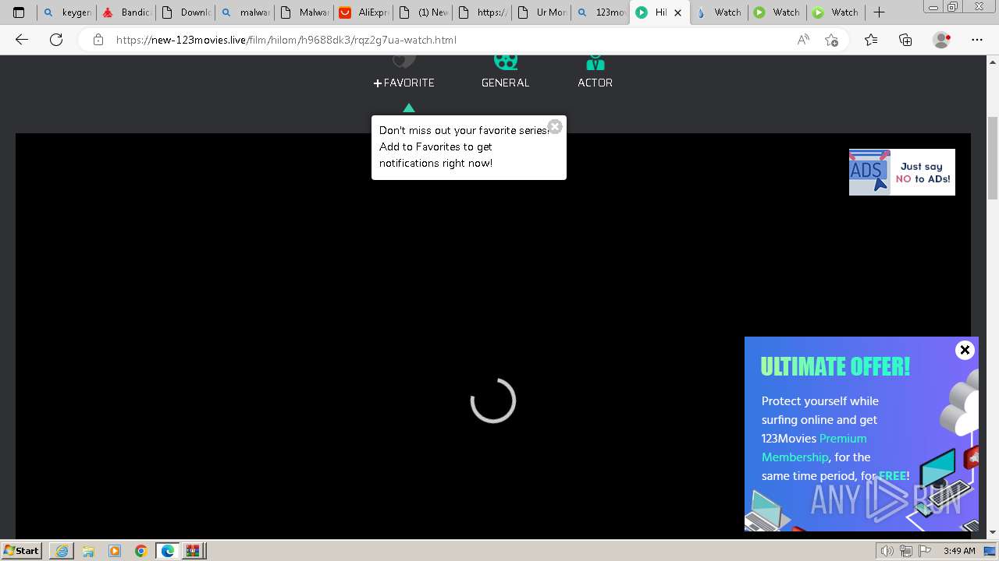This screenshot has height=561, width=999.
Task: Select Microsoft Edge taskbar button
Action: [167, 551]
